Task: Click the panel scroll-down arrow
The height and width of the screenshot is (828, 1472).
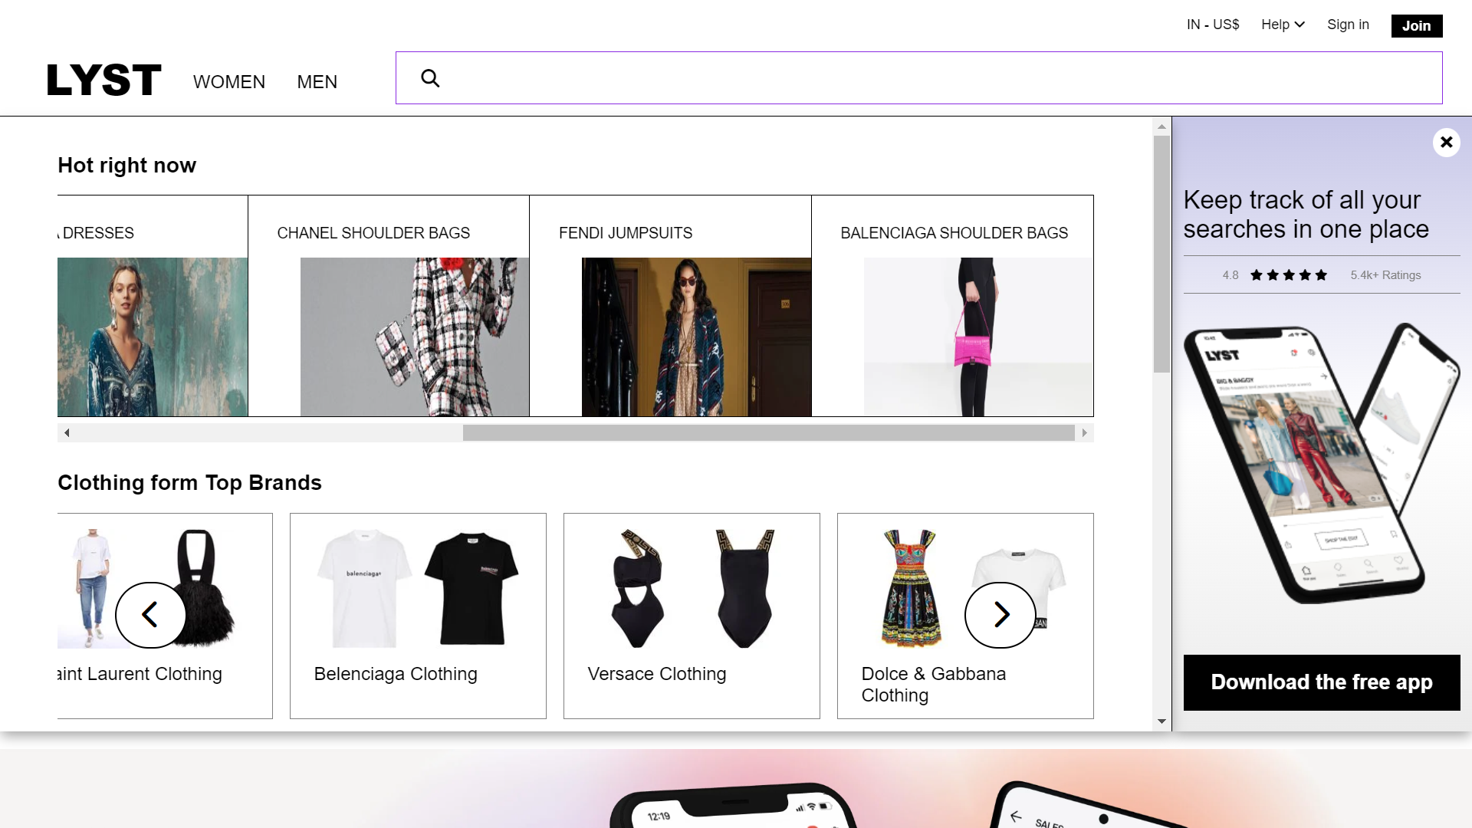Action: pos(1161,721)
